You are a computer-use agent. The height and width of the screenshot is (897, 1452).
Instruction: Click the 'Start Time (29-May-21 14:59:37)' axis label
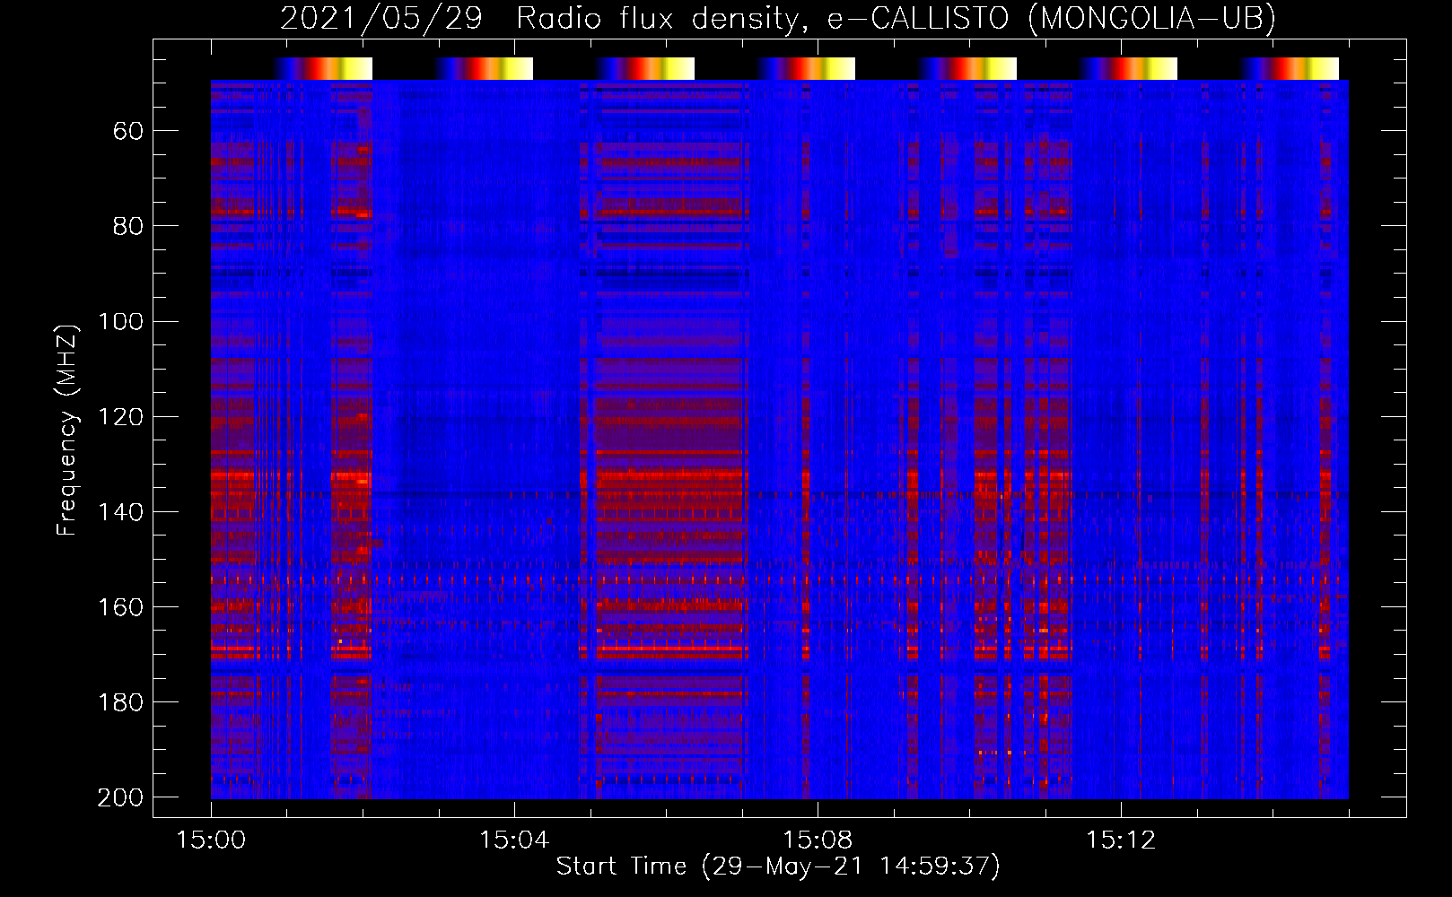(778, 867)
